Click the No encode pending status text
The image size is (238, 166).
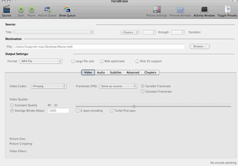tap(223, 163)
